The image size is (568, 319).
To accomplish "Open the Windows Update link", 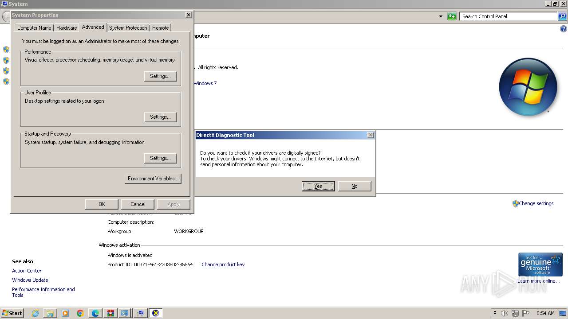I will [30, 280].
